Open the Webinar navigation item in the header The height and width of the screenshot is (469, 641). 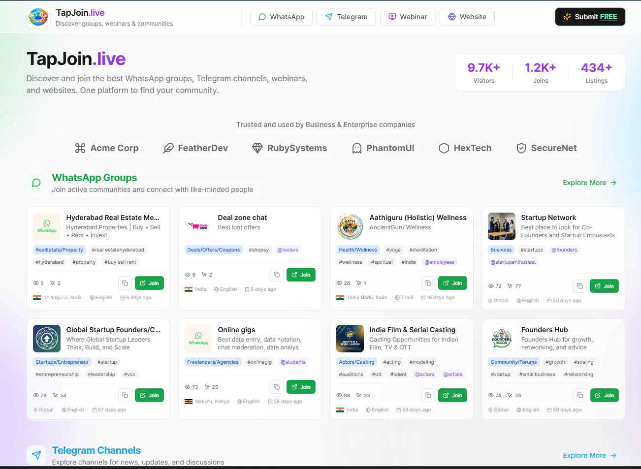coord(408,16)
